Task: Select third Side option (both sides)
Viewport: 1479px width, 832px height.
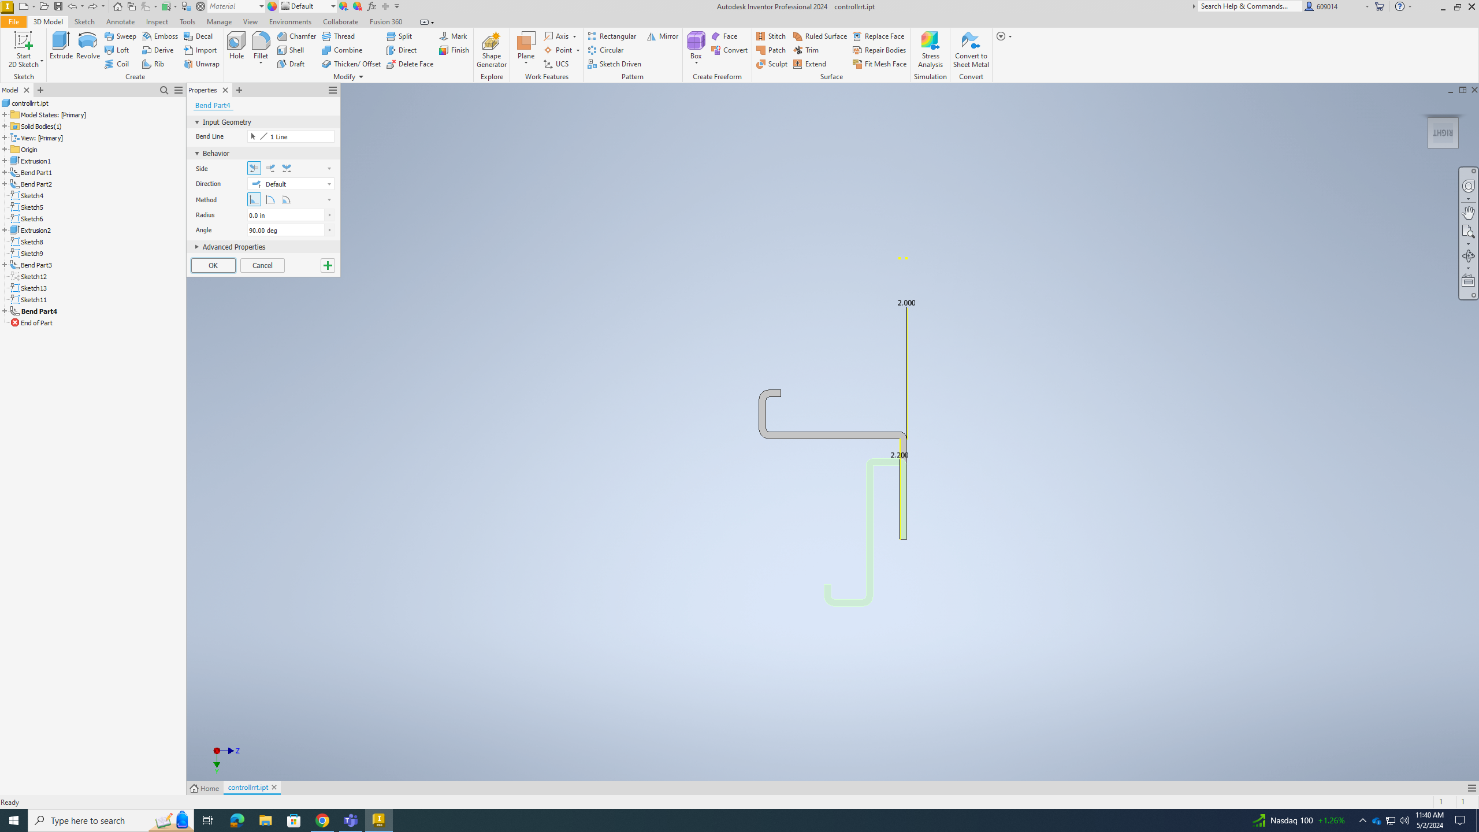Action: point(287,168)
